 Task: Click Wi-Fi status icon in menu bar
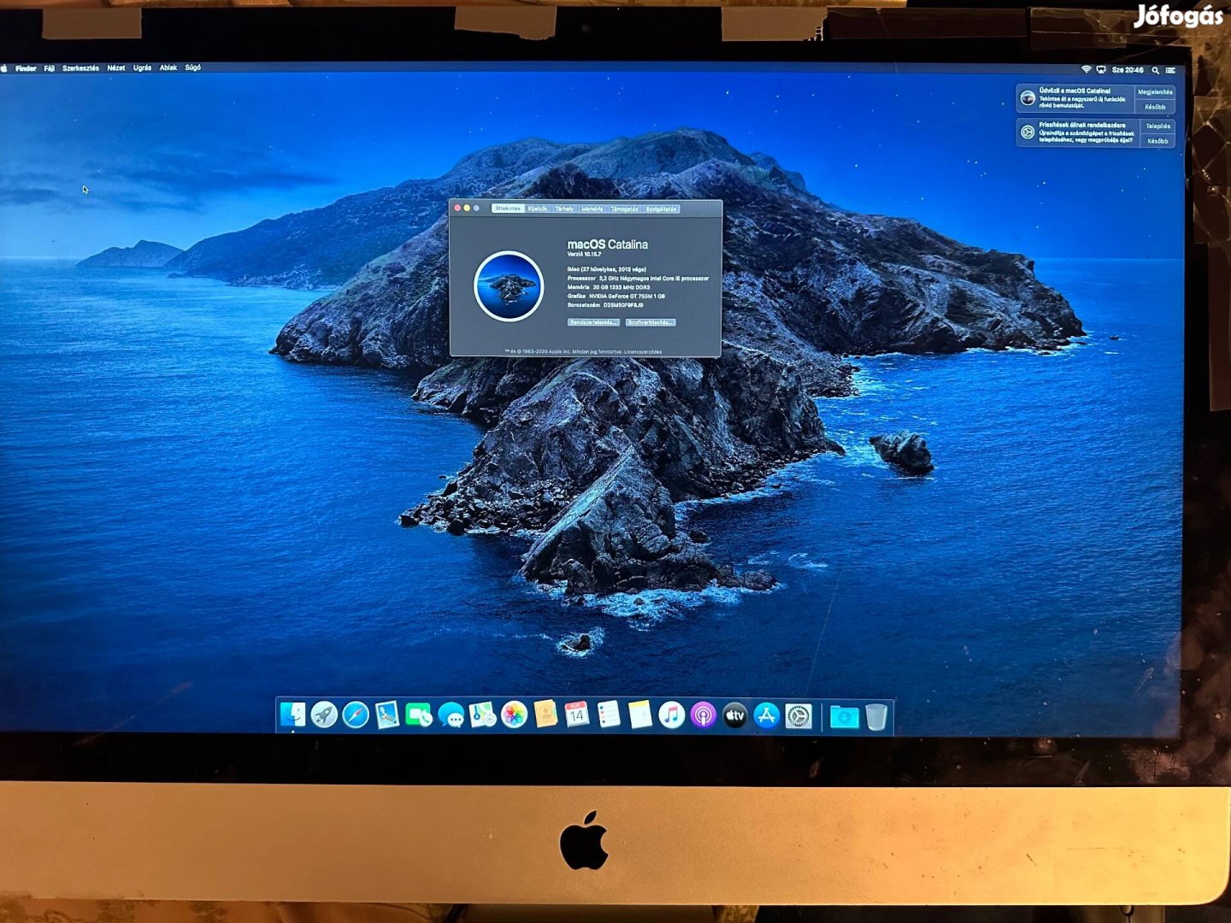click(1087, 69)
